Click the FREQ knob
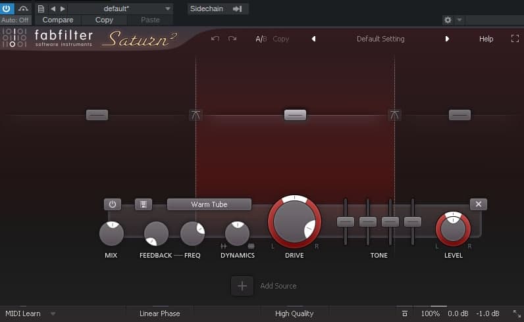 click(x=192, y=233)
